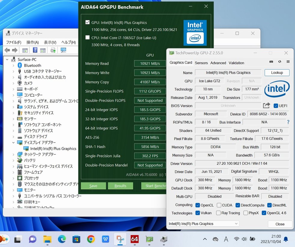Open Microsoft Store from the taskbar
This screenshot has height=247, width=295.
coord(76,239)
